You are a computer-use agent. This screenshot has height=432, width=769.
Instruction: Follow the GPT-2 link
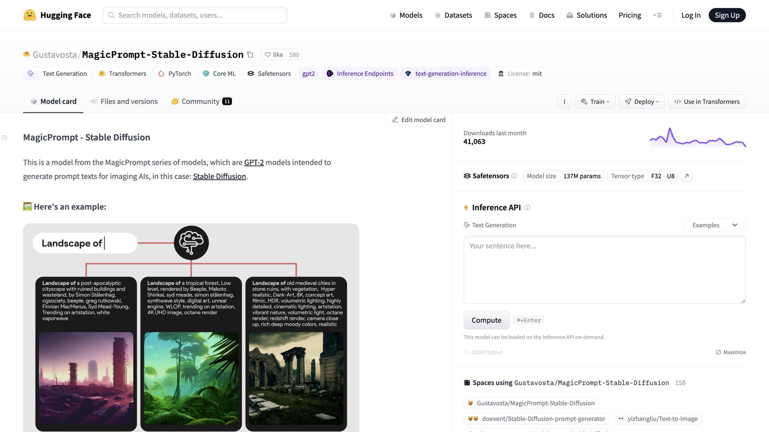(x=254, y=162)
